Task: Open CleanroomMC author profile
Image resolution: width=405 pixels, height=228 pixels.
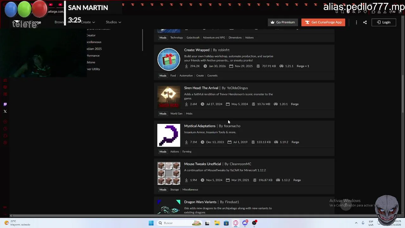Action: coord(240,164)
